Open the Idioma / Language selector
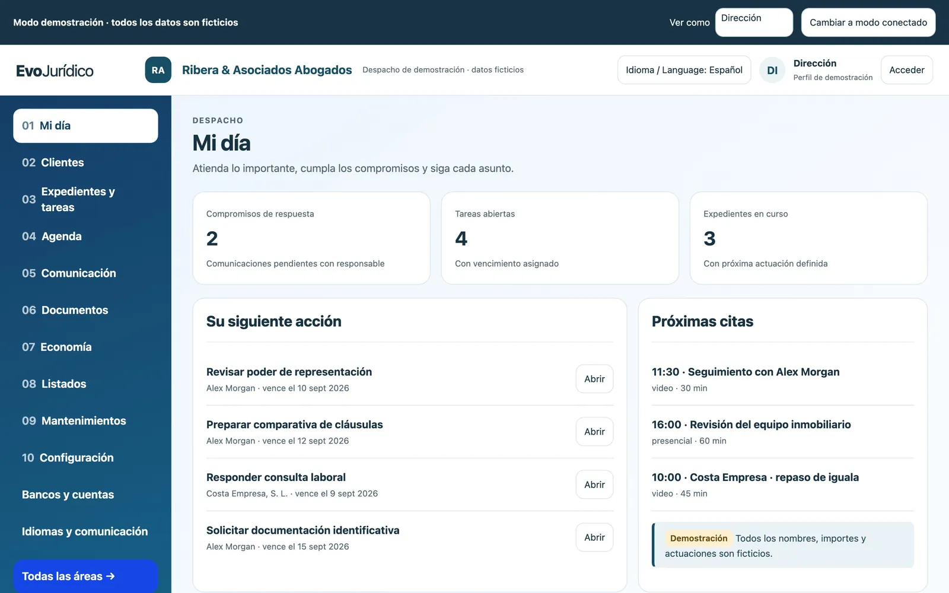The height and width of the screenshot is (593, 949). click(x=684, y=70)
